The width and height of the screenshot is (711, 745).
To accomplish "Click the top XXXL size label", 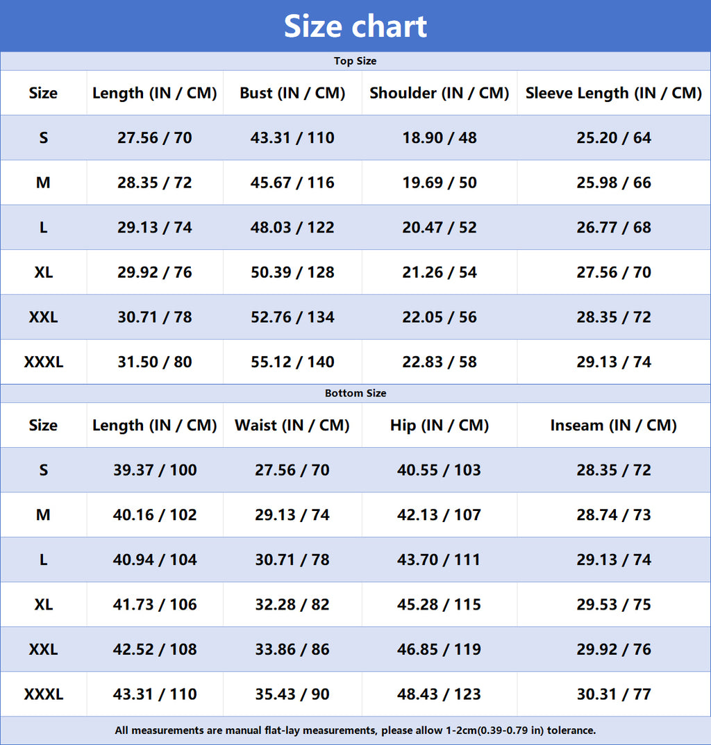I will click(43, 362).
